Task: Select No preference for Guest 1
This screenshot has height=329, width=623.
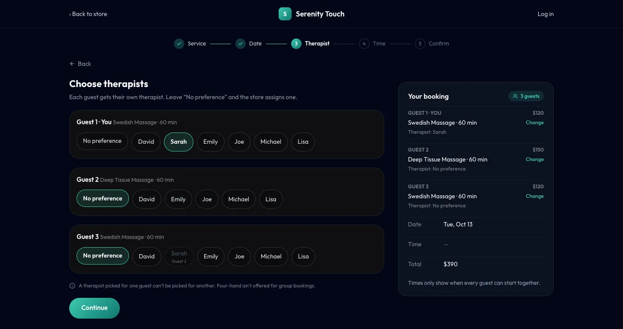Action: pyautogui.click(x=103, y=141)
